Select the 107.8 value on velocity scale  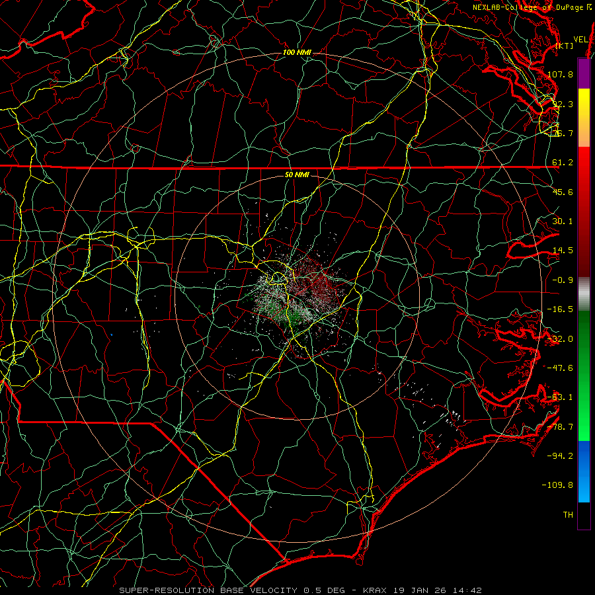[x=560, y=74]
